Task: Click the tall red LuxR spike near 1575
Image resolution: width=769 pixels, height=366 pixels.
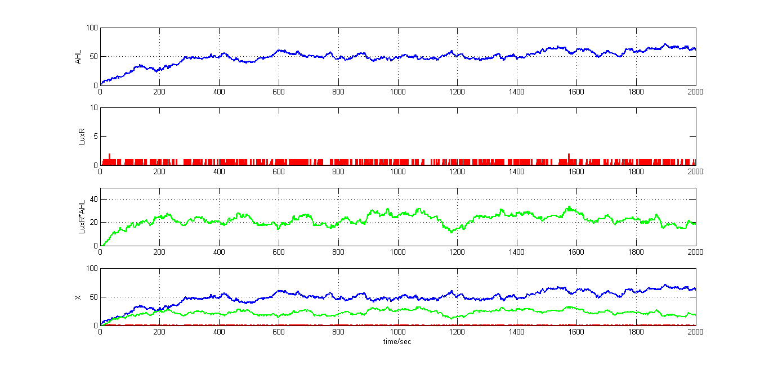Action: (x=569, y=157)
